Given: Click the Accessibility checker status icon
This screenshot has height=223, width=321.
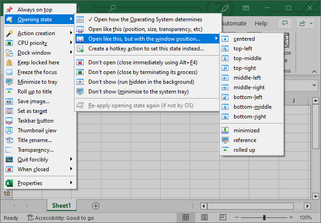Looking at the screenshot, I should [31, 217].
